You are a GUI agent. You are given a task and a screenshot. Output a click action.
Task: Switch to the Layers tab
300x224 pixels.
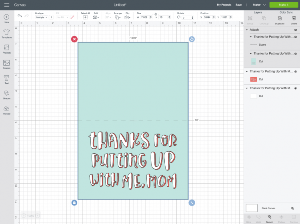258,12
